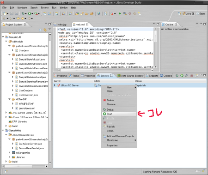The width and height of the screenshot is (208, 175).
Task: Open the Project menu
Action: [x=45, y=8]
